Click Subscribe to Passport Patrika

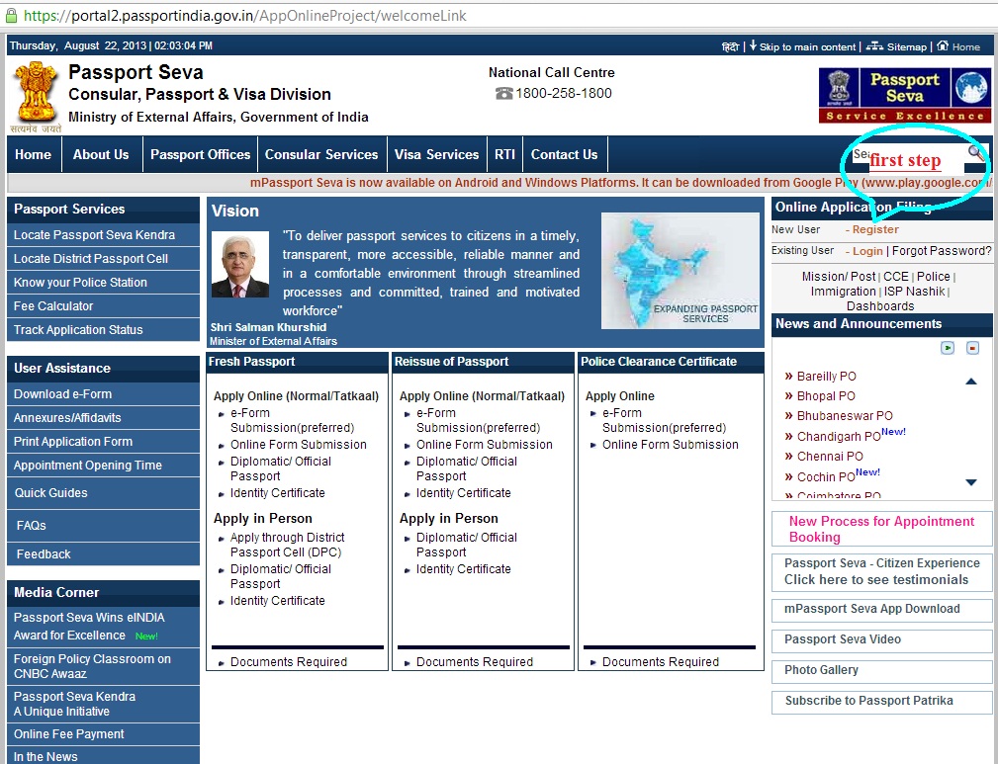tap(881, 701)
